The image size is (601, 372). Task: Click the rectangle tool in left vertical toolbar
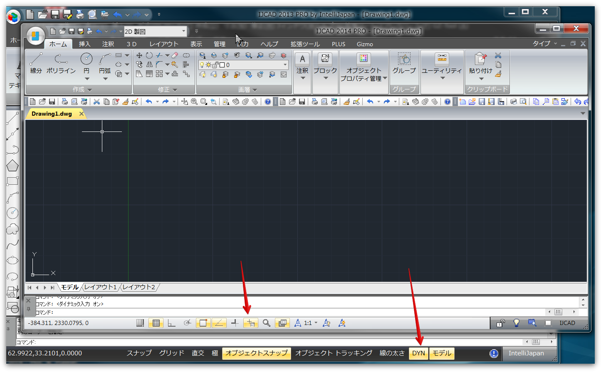[12, 181]
